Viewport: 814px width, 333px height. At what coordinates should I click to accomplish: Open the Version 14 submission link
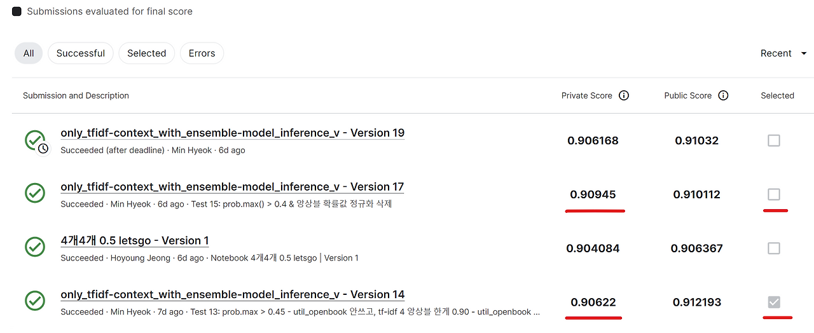pyautogui.click(x=233, y=295)
